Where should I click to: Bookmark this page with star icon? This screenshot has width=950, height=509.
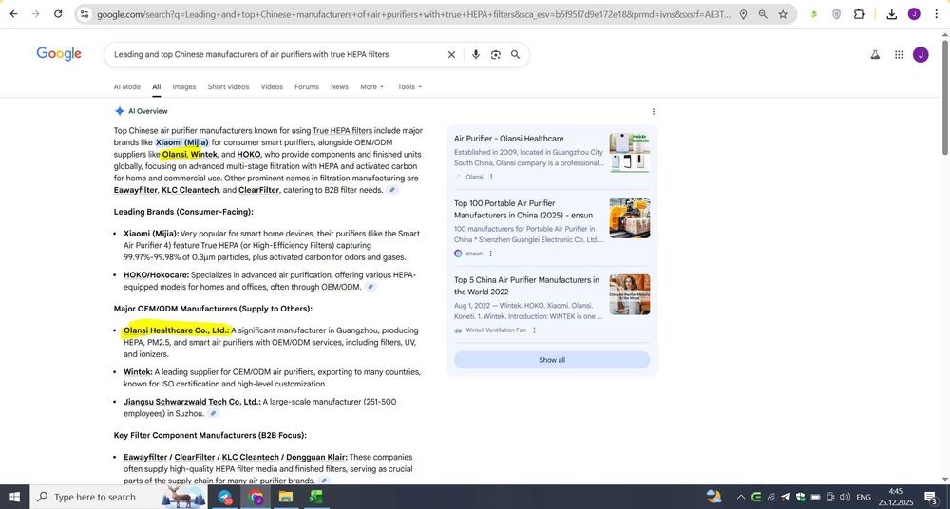[x=783, y=14]
